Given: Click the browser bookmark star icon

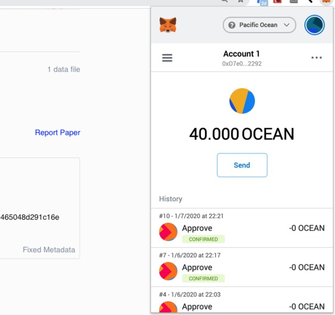Looking at the screenshot, I should tap(241, 1).
